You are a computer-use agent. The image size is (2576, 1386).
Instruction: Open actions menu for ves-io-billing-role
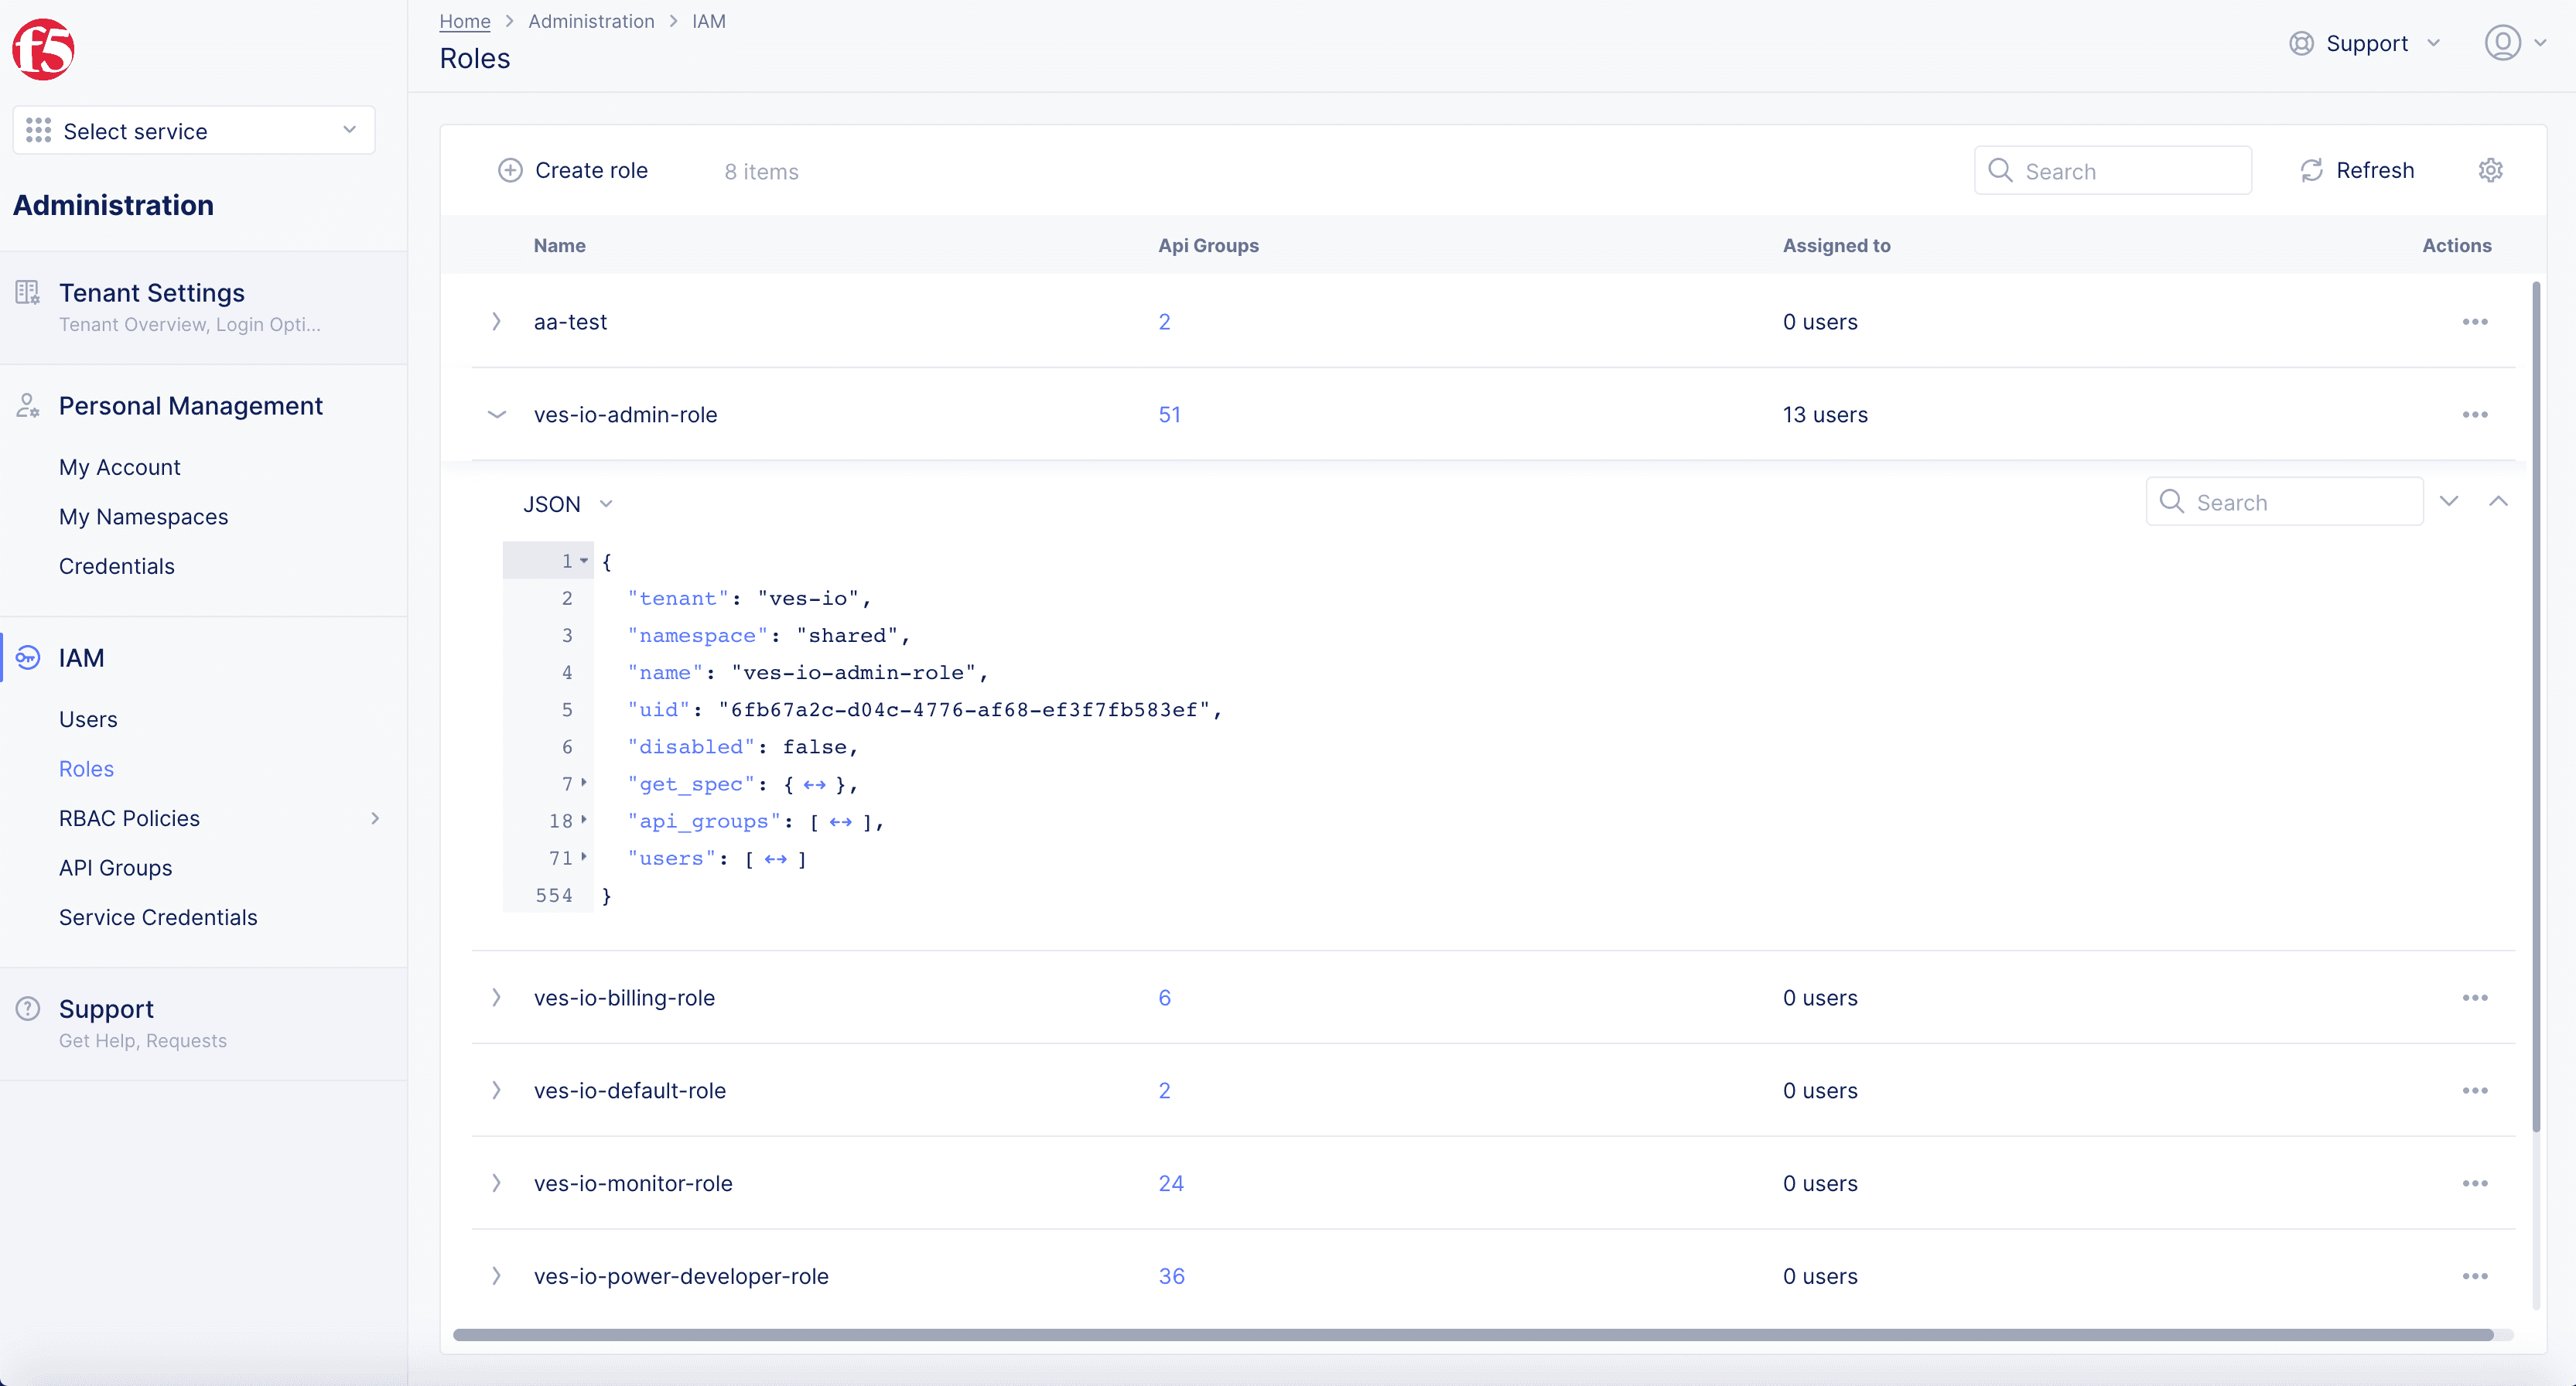tap(2475, 999)
